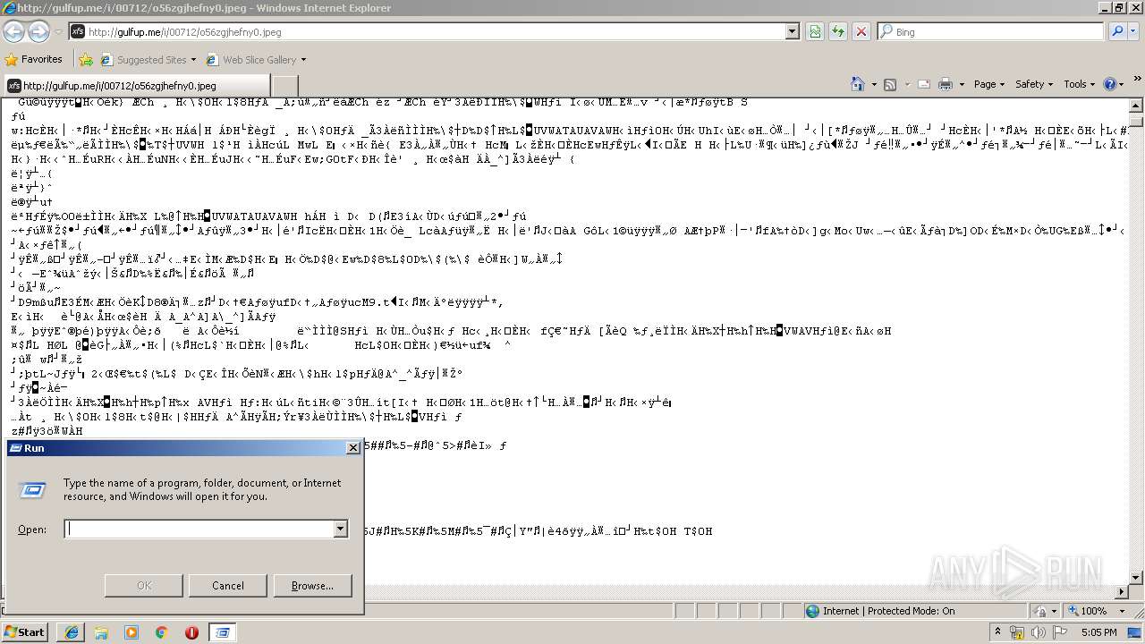Run search with the magnifier button
Image resolution: width=1145 pixels, height=644 pixels.
tap(1117, 31)
